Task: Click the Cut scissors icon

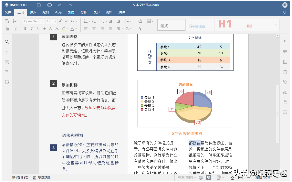Action: (15, 21)
